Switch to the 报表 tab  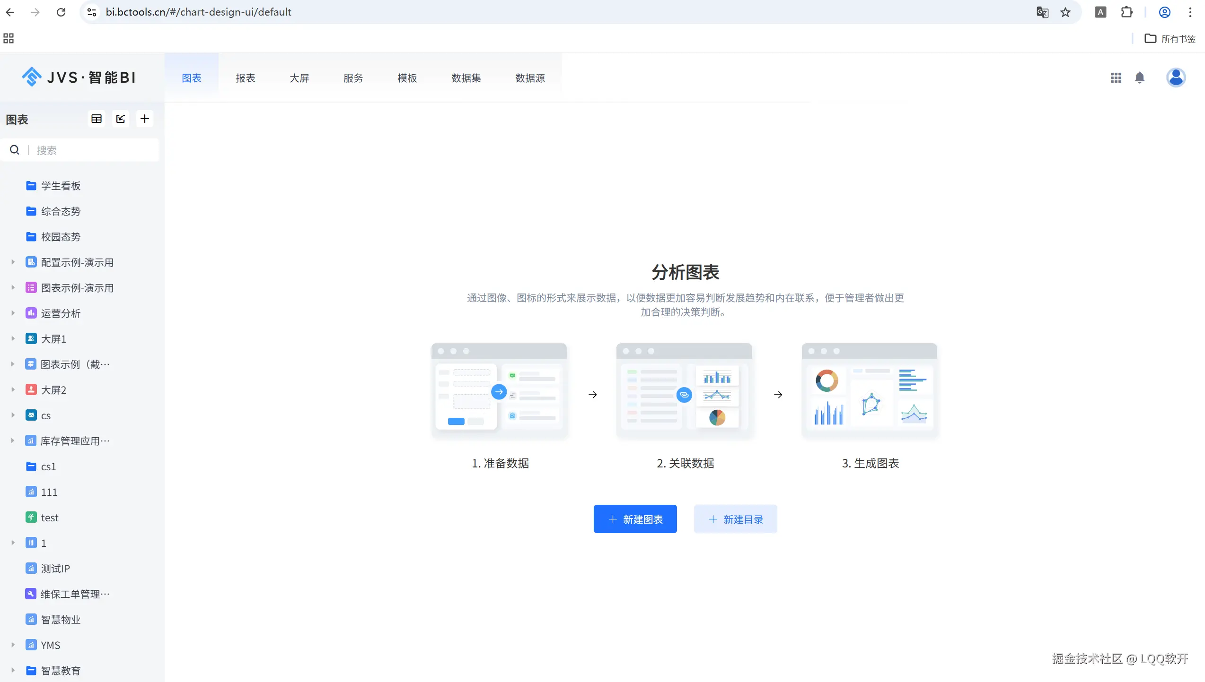click(245, 78)
